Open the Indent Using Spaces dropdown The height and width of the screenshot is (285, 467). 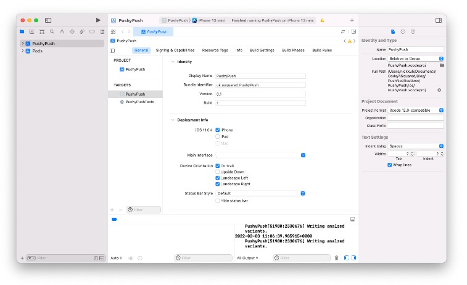click(416, 146)
